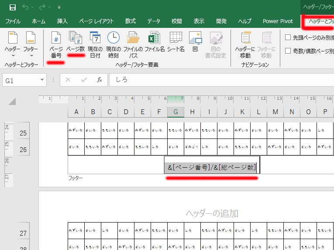Toggle 奇数/偶数ページ別指定 checkbox
Viewport: 334px width, 250px height.
(288, 51)
